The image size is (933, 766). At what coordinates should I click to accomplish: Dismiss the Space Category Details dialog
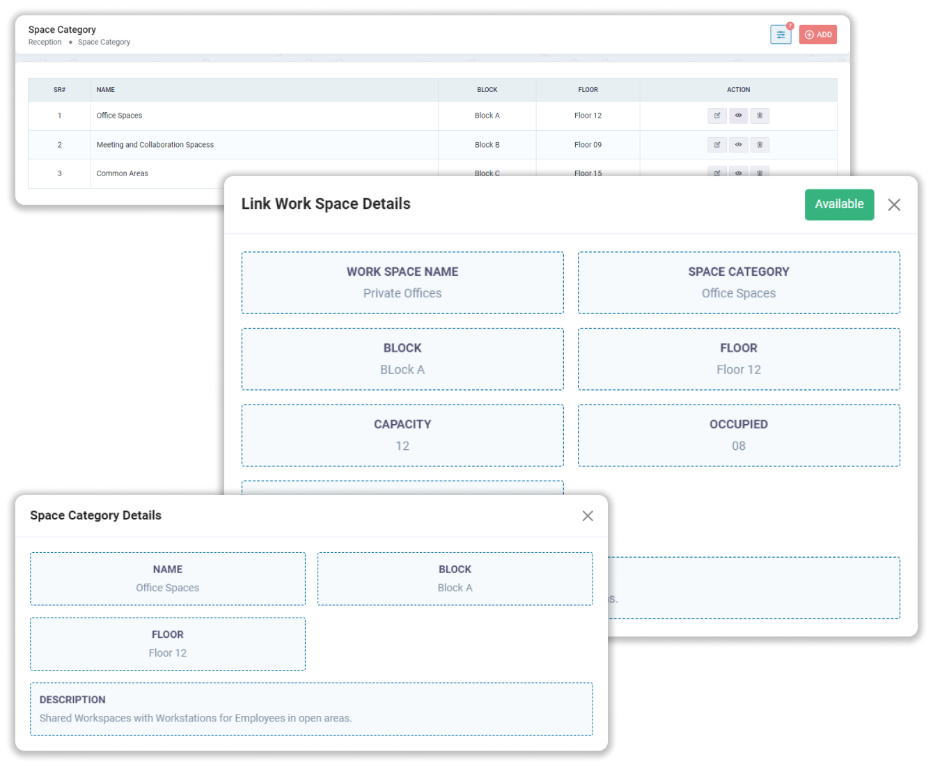588,515
